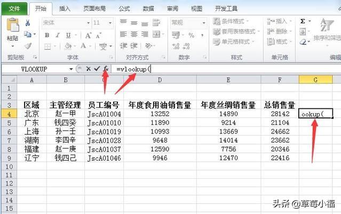
Task: Click the percent style icon
Action: [192, 35]
